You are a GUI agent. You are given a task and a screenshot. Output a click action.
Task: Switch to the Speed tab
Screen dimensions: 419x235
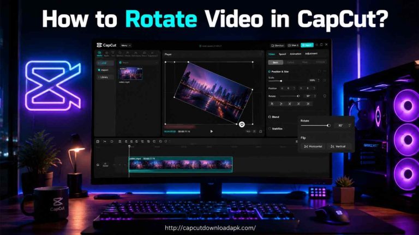tap(282, 54)
